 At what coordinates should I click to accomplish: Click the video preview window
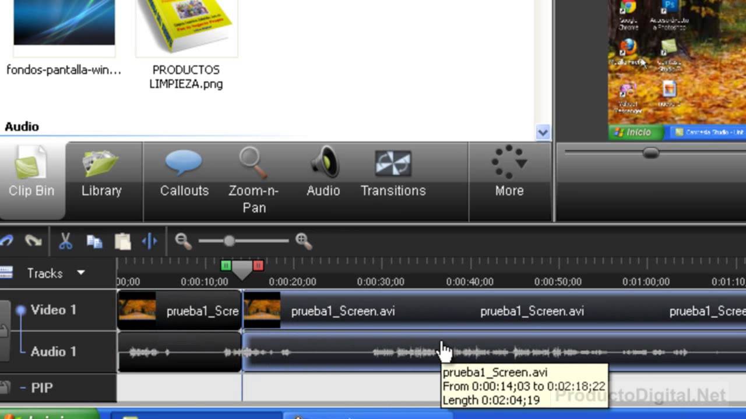677,70
